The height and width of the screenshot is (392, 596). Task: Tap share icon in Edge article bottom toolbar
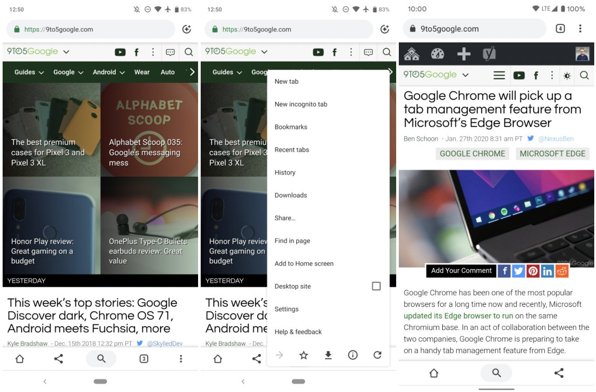559,373
